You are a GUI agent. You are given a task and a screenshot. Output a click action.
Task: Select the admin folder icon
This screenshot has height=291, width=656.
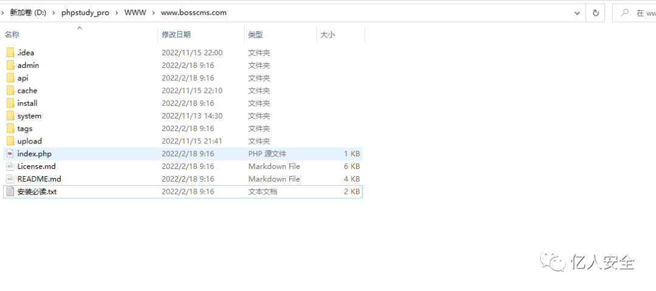click(x=10, y=66)
